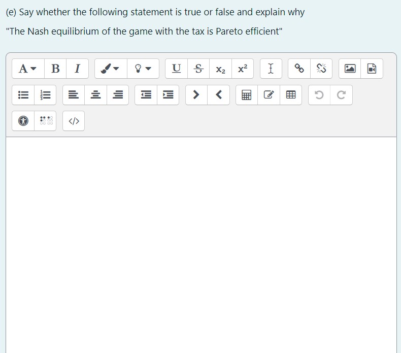Insert an image
This screenshot has height=353, width=401.
350,69
